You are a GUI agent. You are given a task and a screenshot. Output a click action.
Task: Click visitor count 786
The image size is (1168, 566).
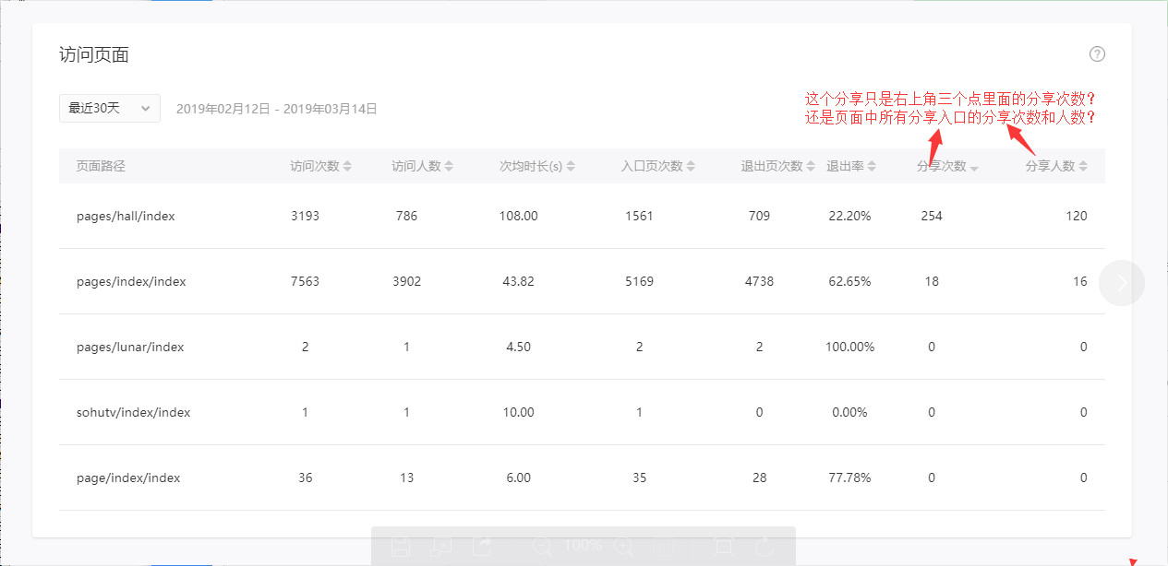(x=406, y=216)
